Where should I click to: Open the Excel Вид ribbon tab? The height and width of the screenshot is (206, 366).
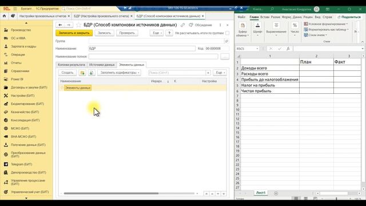pos(317,17)
